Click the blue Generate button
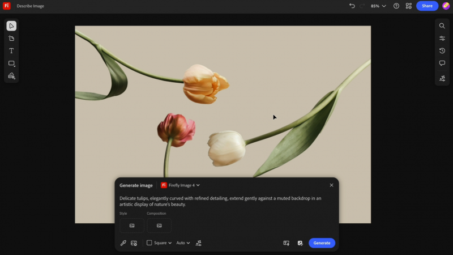Screen dimensions: 453x255 point(322,243)
